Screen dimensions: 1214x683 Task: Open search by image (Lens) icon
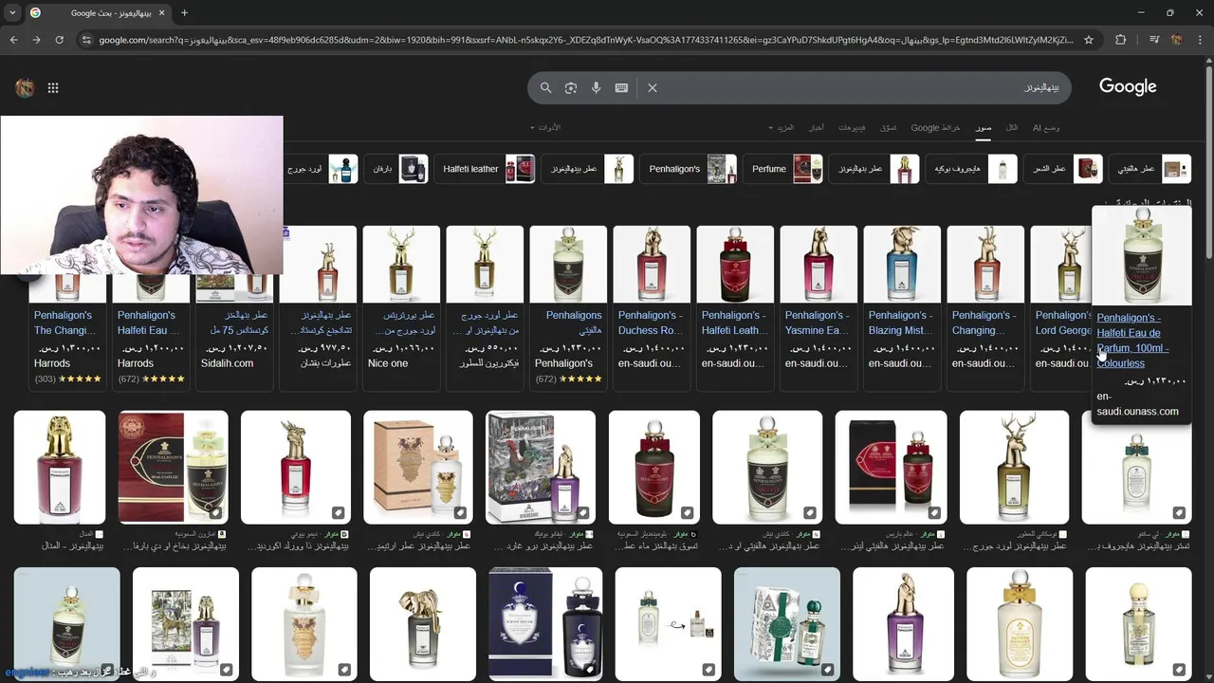point(571,87)
